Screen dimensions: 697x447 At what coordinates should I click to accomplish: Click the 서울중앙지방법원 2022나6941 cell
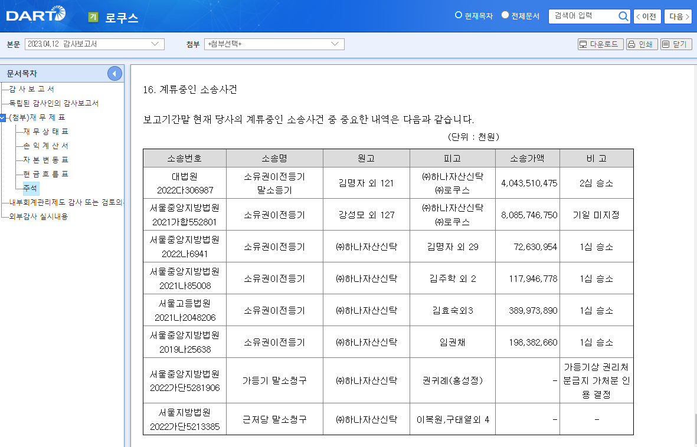coord(185,246)
